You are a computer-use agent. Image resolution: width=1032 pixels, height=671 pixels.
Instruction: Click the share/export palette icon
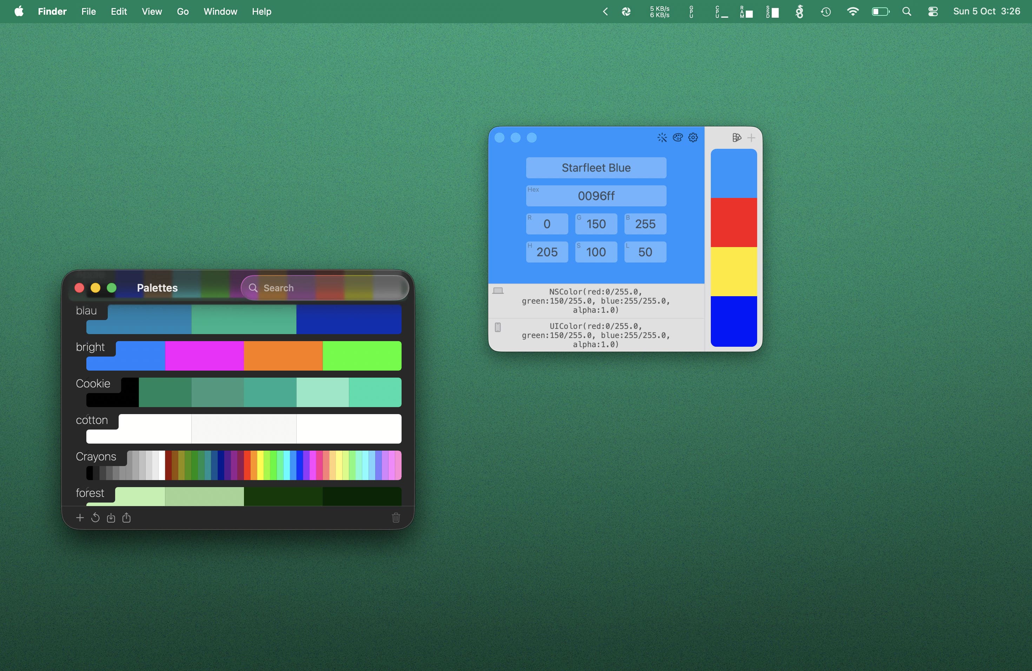[127, 518]
